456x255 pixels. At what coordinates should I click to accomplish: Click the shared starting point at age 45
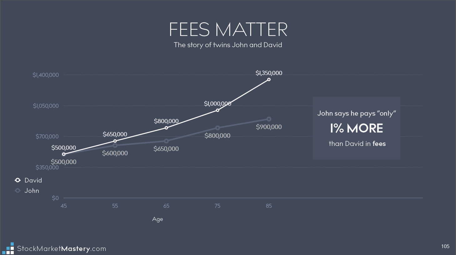[x=64, y=154]
